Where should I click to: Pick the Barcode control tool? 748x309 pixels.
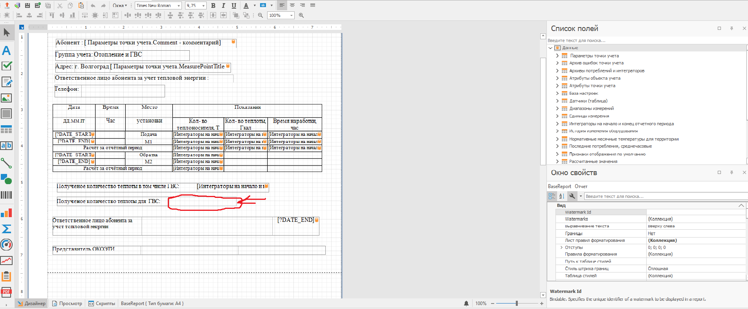point(6,195)
